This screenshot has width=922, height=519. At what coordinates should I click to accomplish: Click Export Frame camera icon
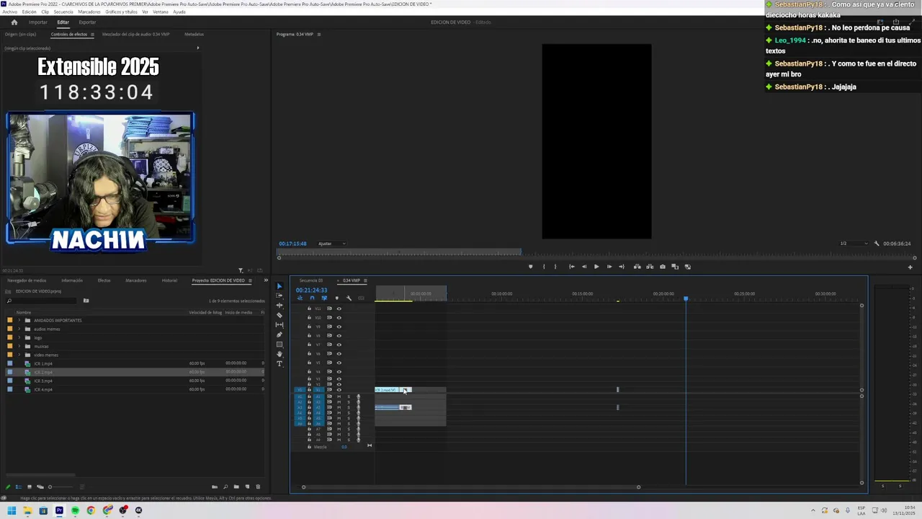point(663,267)
